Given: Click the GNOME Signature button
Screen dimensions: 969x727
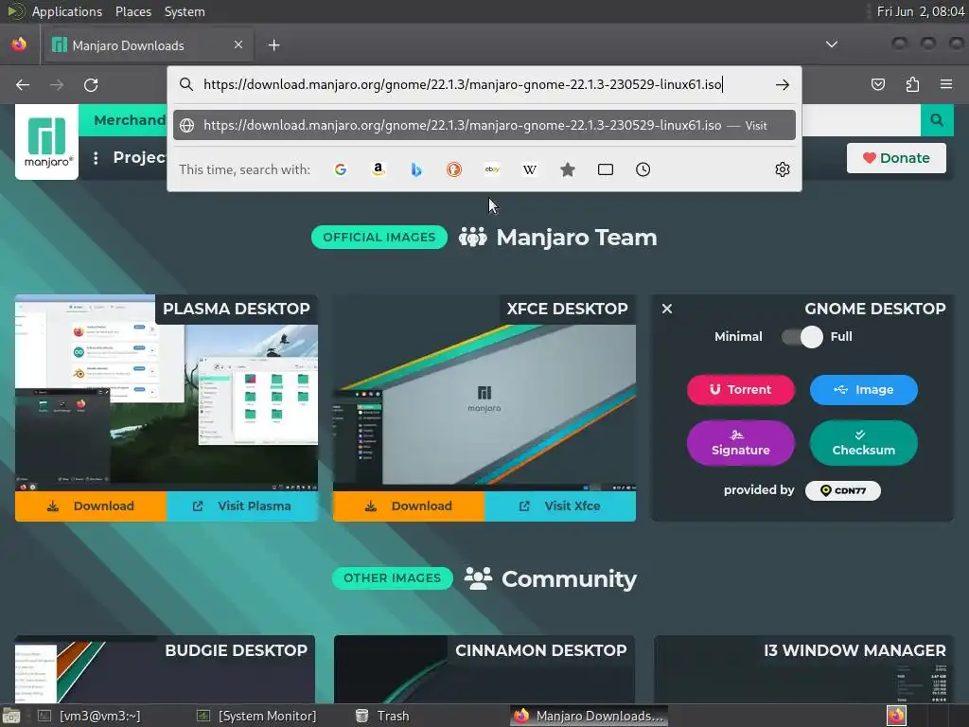Looking at the screenshot, I should point(740,443).
